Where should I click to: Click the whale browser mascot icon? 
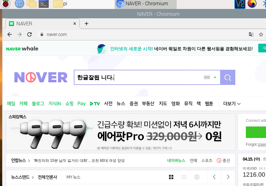click(x=101, y=49)
